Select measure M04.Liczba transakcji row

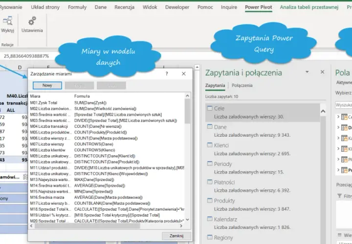107,126
